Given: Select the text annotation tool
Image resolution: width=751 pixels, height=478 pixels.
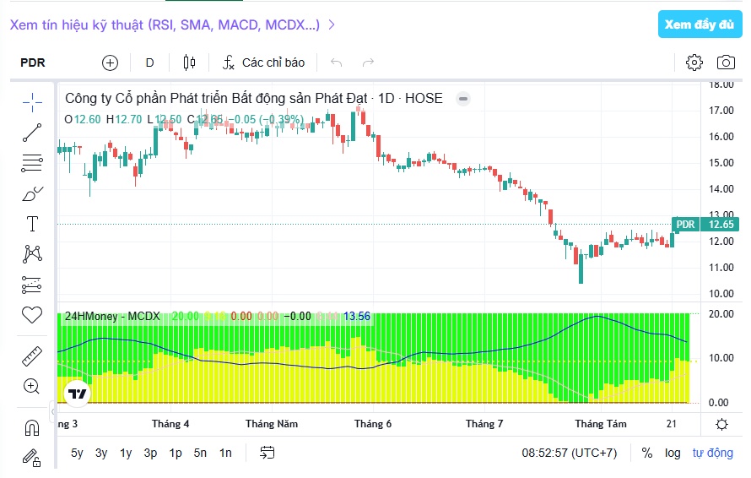Looking at the screenshot, I should pos(32,224).
